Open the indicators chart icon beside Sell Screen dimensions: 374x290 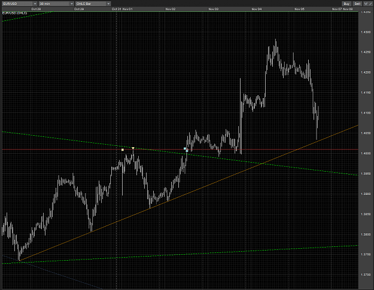click(366, 4)
